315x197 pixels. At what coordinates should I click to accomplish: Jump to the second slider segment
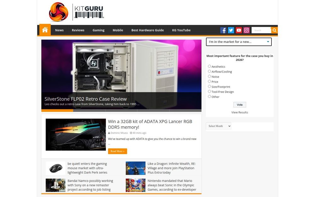pyautogui.click(x=89, y=110)
